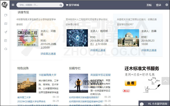
Task: Open the 英国留学签证答疑 article link
Action: [100, 75]
